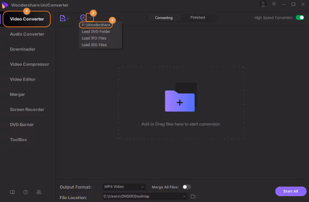Open Downloader in the sidebar
Image resolution: width=309 pixels, height=202 pixels.
pos(23,49)
